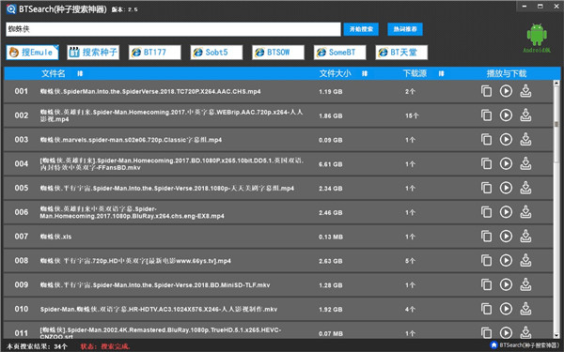Viewport: 564px width, 352px height.
Task: Open the BTSOW source tab
Action: coord(278,52)
